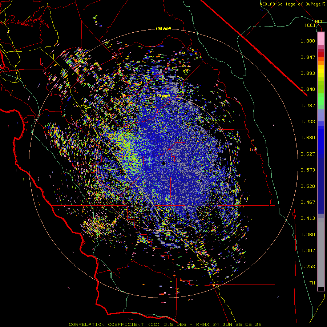Click the 0.307 legend value
The height and width of the screenshot is (327, 327).
pos(308,251)
